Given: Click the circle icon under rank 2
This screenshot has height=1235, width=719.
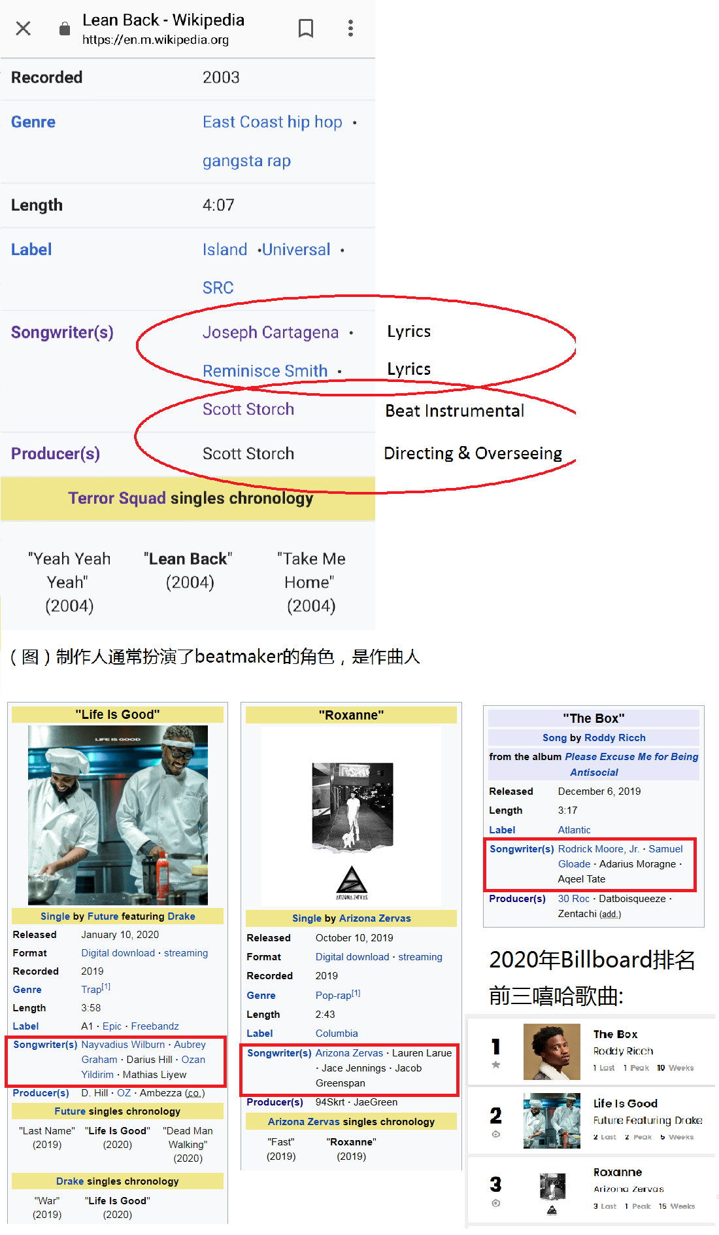Looking at the screenshot, I should [496, 1134].
